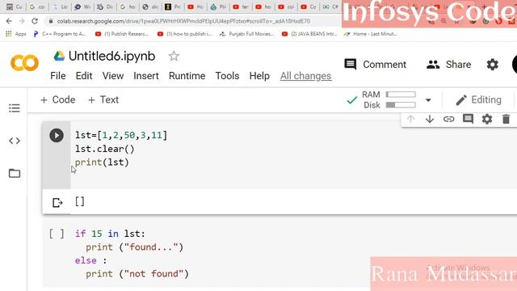Expand the RAM and Disk runtime dropdown

click(428, 100)
